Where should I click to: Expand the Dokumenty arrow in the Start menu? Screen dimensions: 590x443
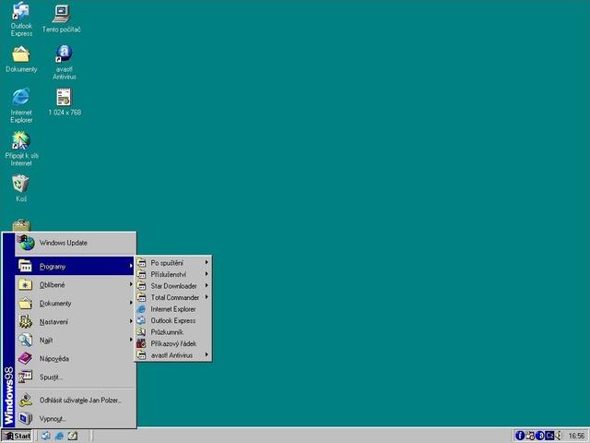pos(131,303)
